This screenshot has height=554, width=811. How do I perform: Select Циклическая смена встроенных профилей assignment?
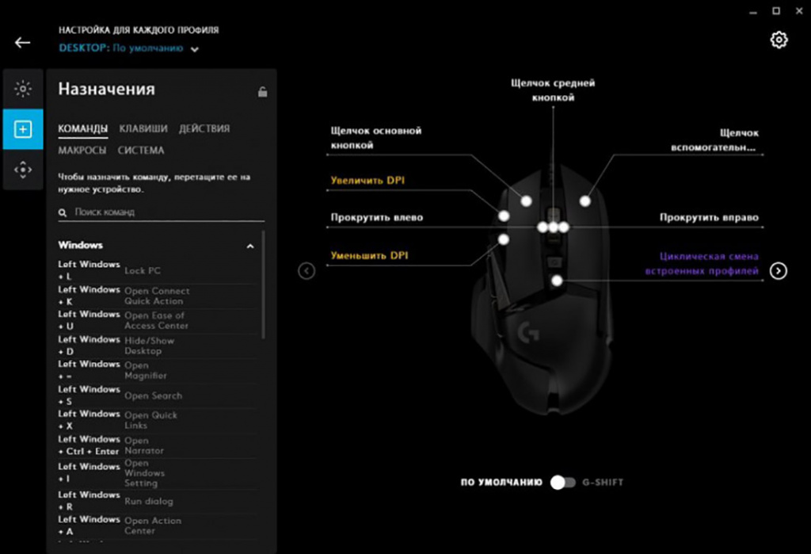click(x=708, y=264)
